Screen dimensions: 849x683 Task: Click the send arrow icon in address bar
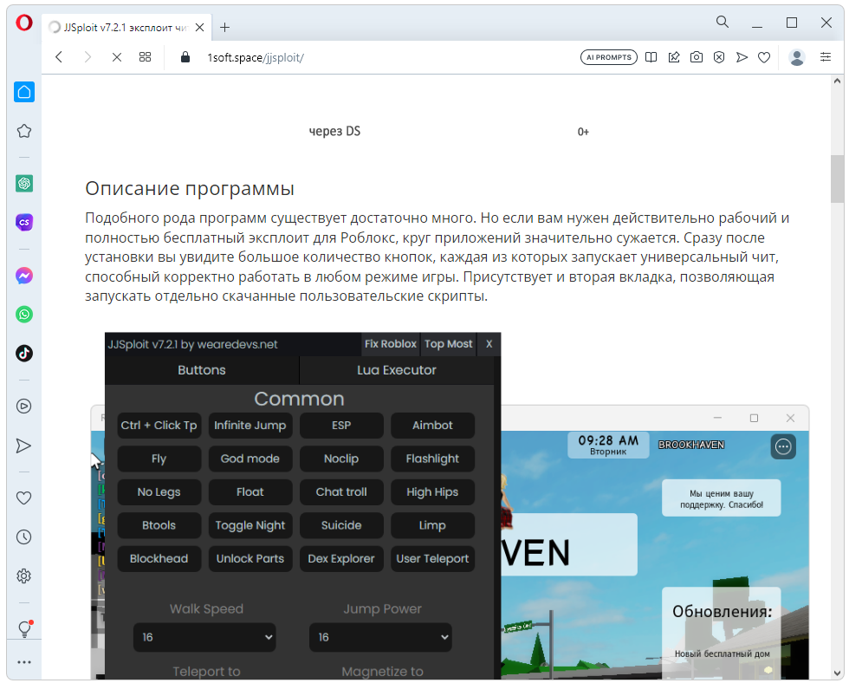click(742, 57)
